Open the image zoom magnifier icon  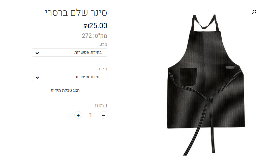coord(254,12)
